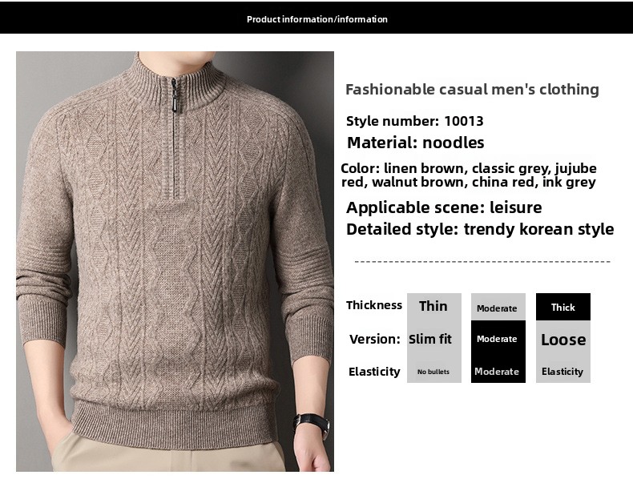
Task: Click the Color options text line
Action: (469, 175)
